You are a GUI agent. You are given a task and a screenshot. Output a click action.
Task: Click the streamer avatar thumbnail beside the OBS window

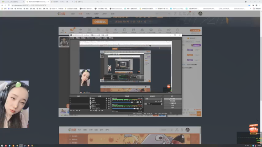(64, 42)
